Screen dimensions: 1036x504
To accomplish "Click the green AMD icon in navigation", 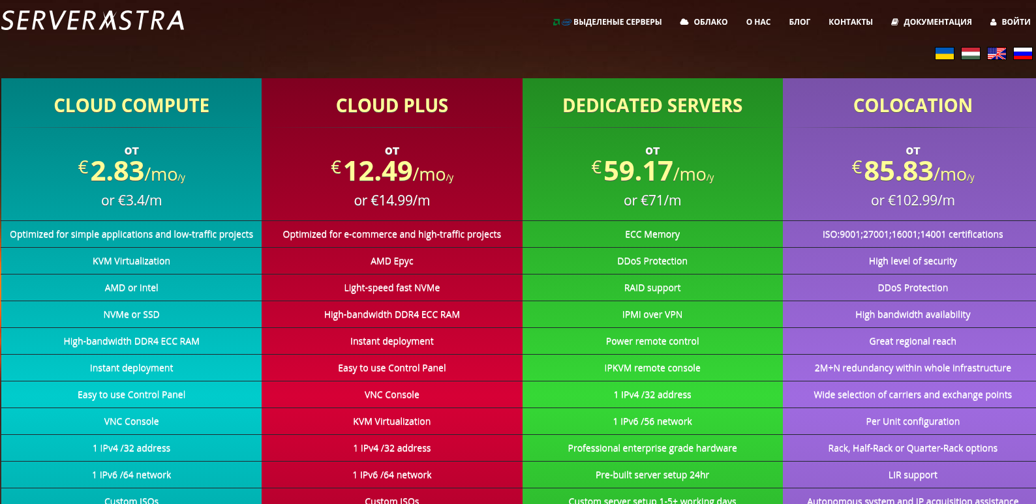I will pos(556,22).
